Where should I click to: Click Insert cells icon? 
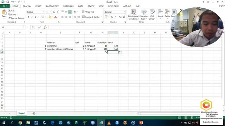click(x=160, y=12)
